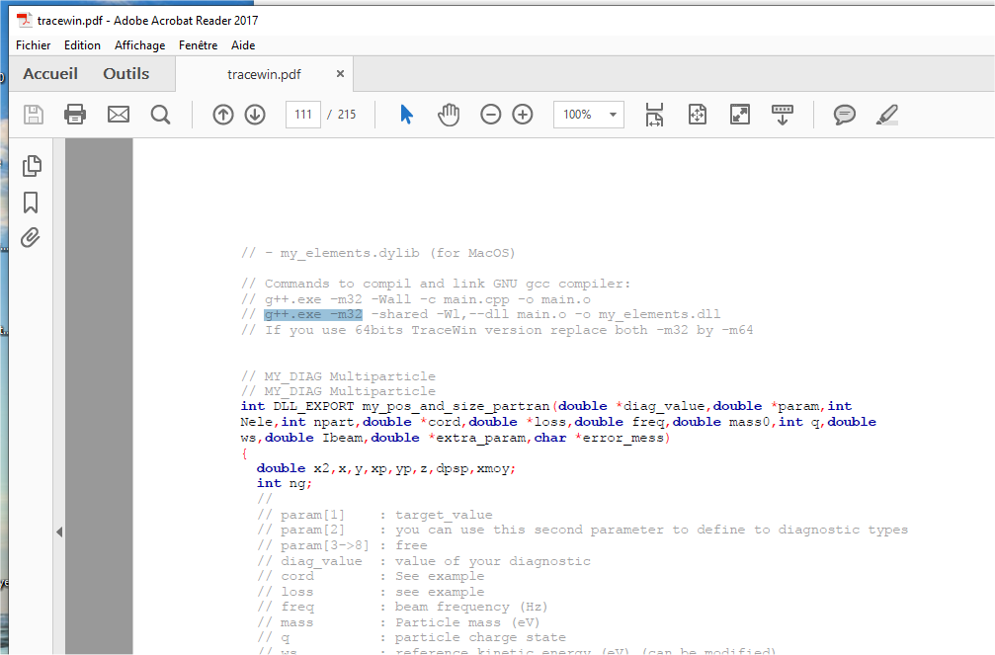This screenshot has width=995, height=655.
Task: Save the PDF document
Action: point(33,114)
